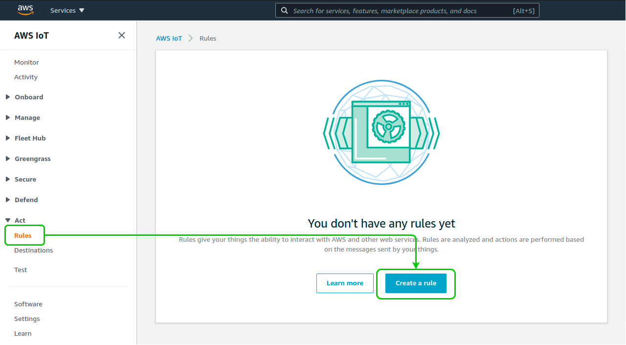Image resolution: width=626 pixels, height=345 pixels.
Task: Click the AWS logo icon
Action: click(x=25, y=10)
